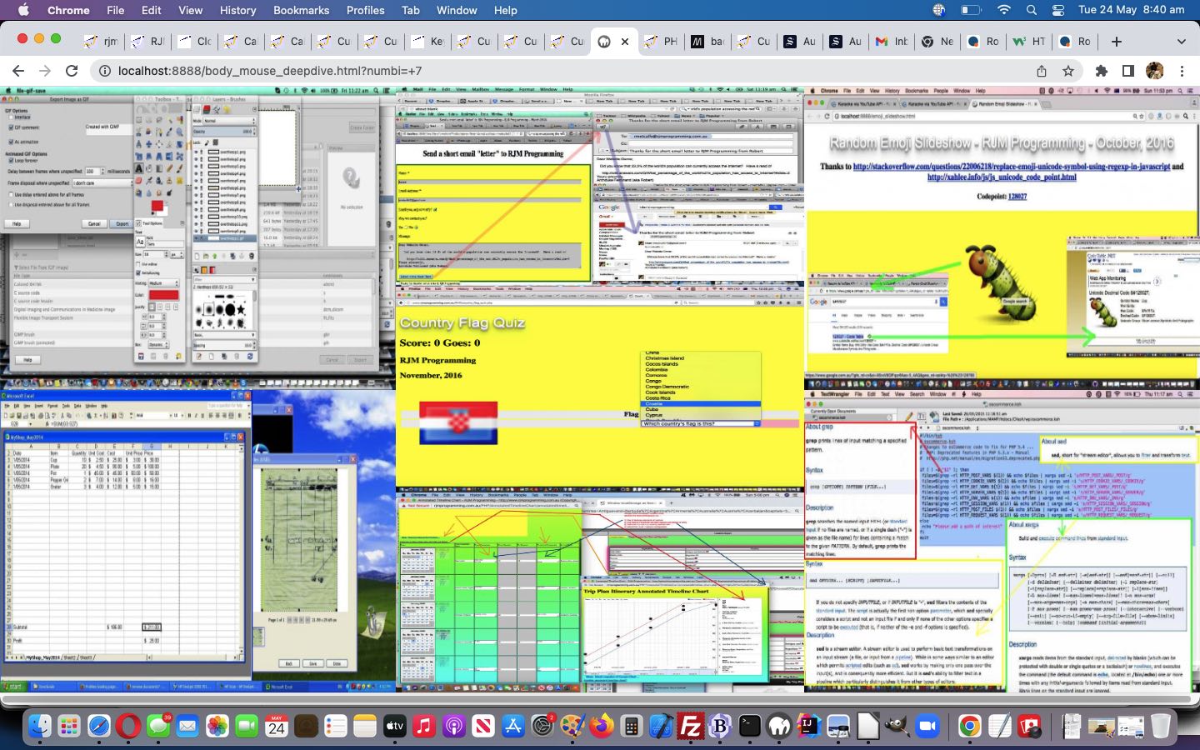The width and height of the screenshot is (1200, 750).
Task: Toggle the Chrome side panel
Action: click(x=1127, y=71)
